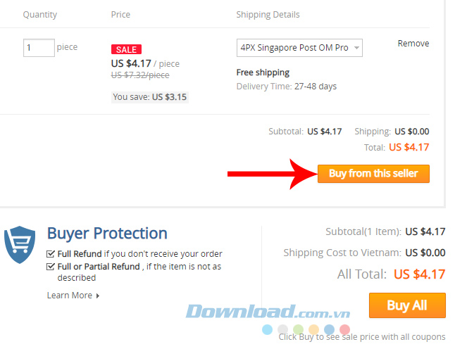Click the small arrow beside Learn More
This screenshot has width=455, height=349.
[98, 296]
